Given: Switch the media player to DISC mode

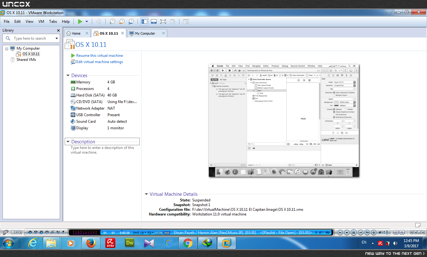Looking at the screenshot, I should pos(159,233).
